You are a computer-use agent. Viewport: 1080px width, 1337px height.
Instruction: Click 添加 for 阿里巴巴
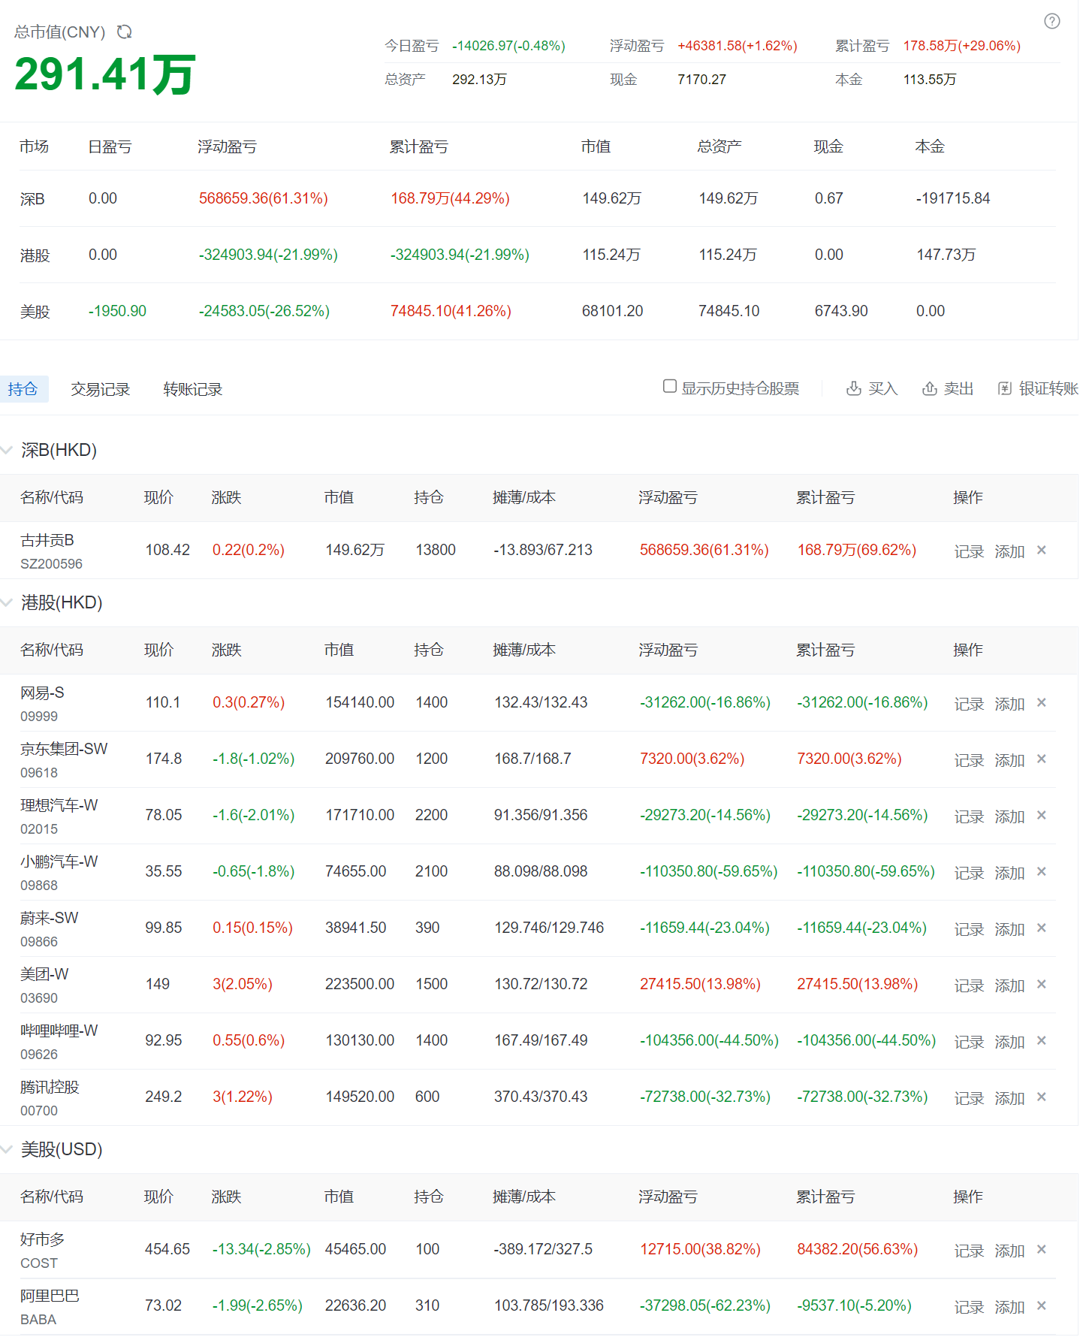click(x=1009, y=1307)
